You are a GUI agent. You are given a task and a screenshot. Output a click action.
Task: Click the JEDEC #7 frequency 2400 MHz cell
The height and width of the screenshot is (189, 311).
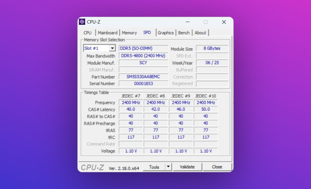click(x=131, y=102)
